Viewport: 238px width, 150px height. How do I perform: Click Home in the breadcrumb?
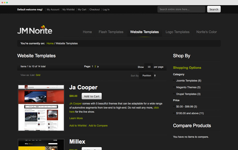[50, 43]
